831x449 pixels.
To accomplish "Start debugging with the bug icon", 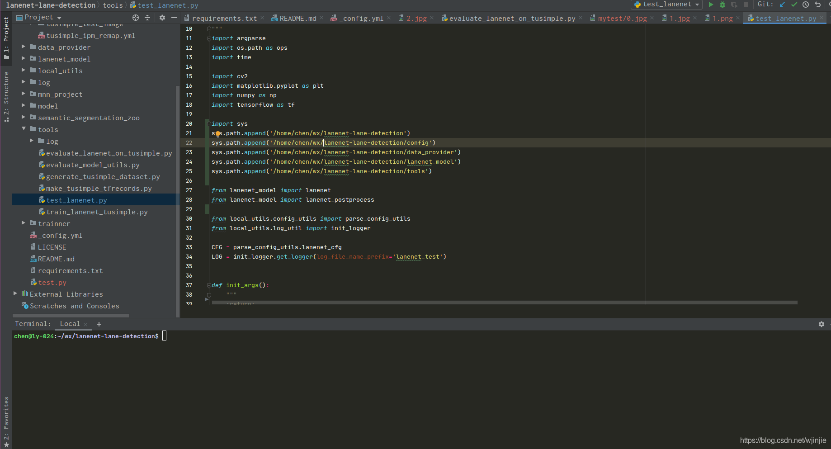I will click(x=722, y=5).
